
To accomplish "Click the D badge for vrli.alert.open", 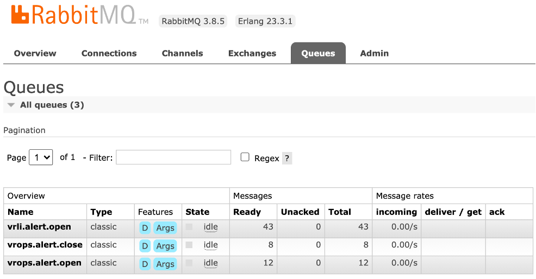I will point(145,228).
